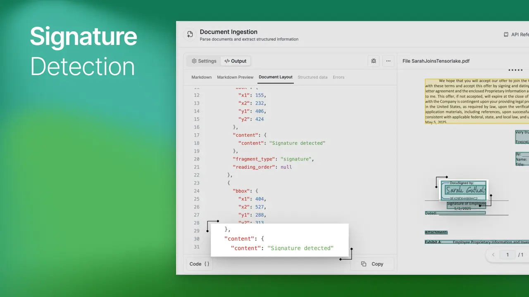The width and height of the screenshot is (529, 297).
Task: Select the Document Layout tab
Action: coord(276,77)
